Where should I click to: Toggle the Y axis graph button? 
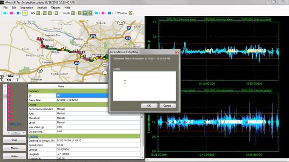pos(85,13)
